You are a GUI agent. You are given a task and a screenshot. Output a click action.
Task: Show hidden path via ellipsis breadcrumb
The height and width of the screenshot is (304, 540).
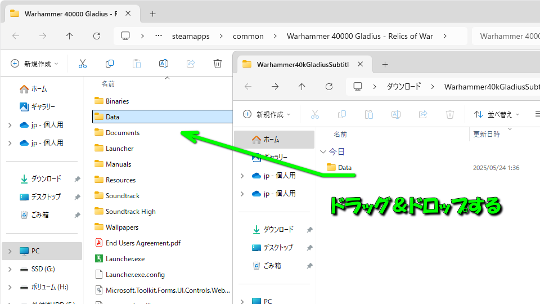[159, 36]
